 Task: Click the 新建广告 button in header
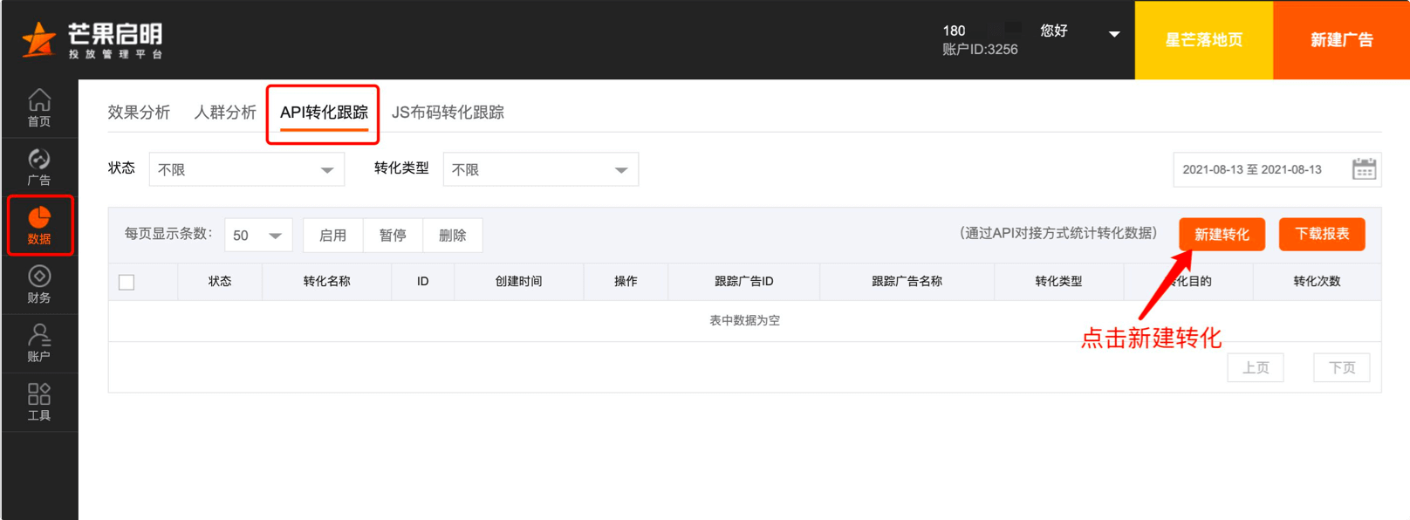1341,40
